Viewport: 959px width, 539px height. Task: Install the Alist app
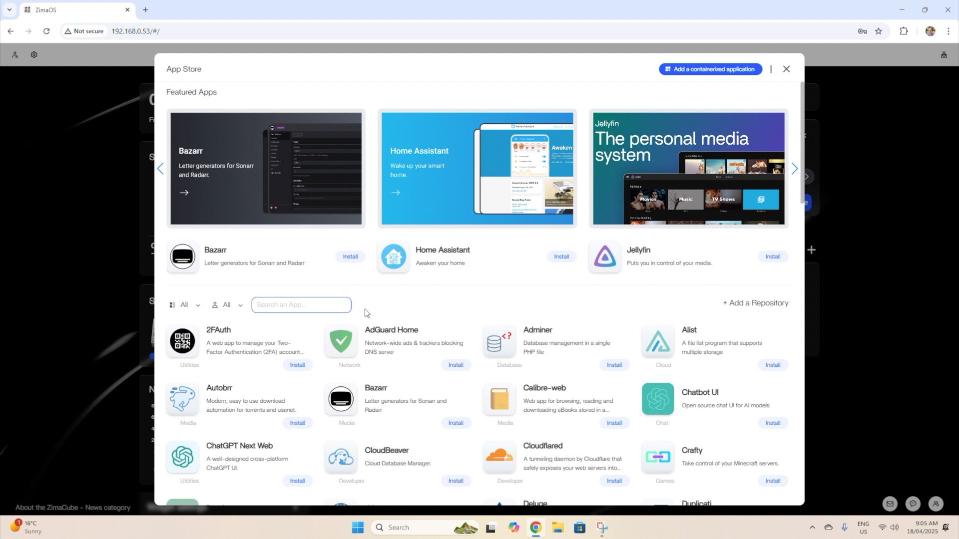[772, 365]
